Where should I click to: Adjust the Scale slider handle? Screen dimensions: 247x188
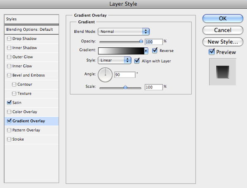tap(125, 87)
